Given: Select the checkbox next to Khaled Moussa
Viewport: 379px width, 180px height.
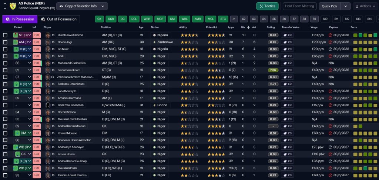Looking at the screenshot, I should [x=5, y=133].
